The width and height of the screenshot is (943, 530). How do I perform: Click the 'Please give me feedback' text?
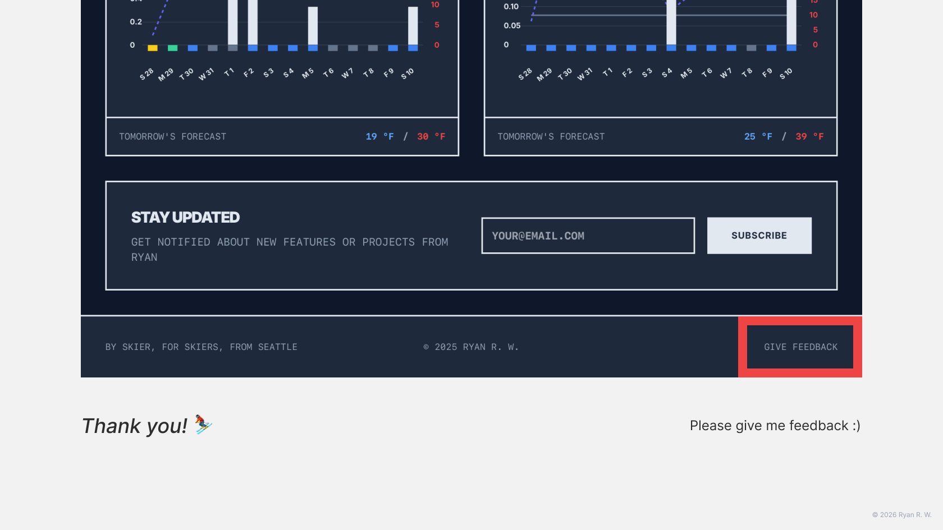(775, 426)
